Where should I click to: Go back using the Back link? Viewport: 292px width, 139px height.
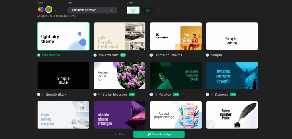(x=120, y=134)
